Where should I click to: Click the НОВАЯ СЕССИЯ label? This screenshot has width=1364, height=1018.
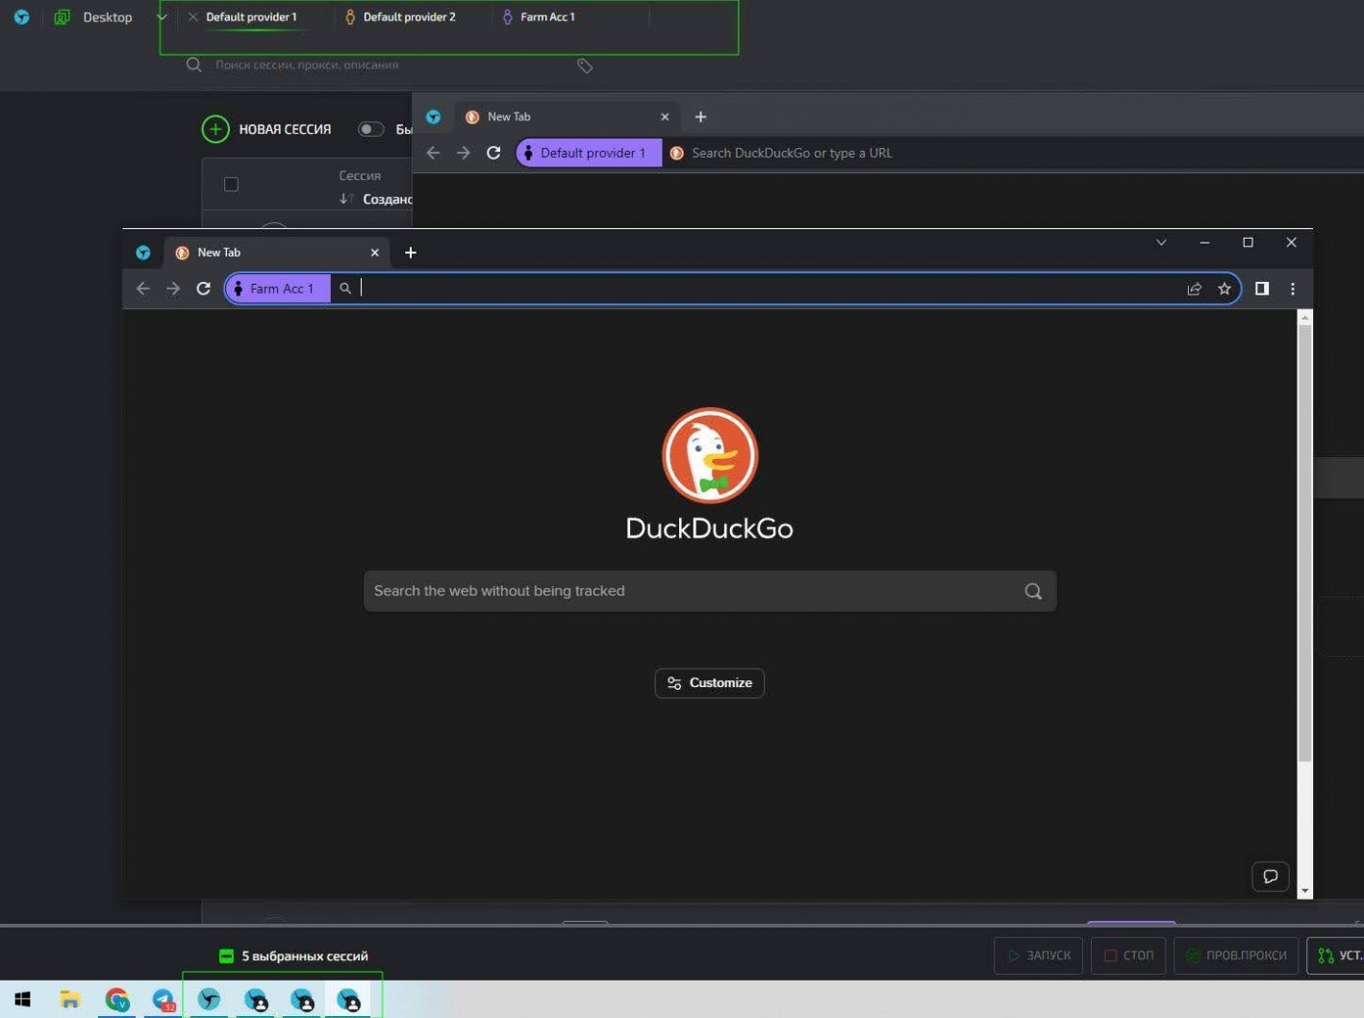285,129
